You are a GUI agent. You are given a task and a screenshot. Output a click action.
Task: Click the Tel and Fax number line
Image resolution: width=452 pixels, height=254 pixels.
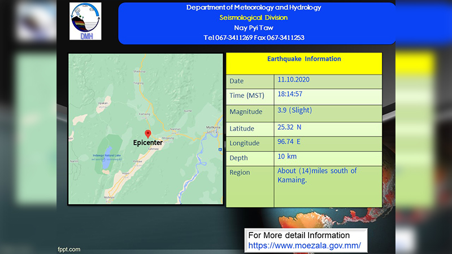[254, 38]
